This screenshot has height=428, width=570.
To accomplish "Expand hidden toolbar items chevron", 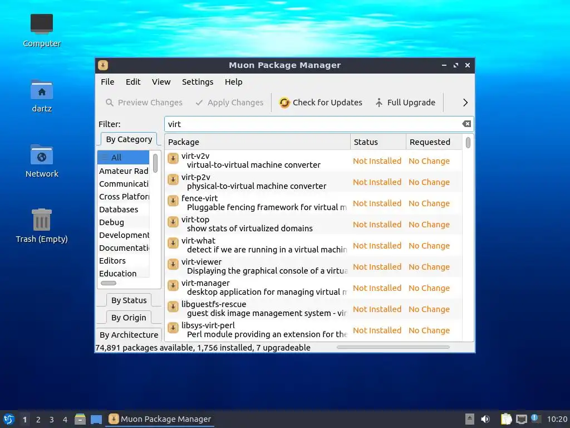I will coord(465,103).
